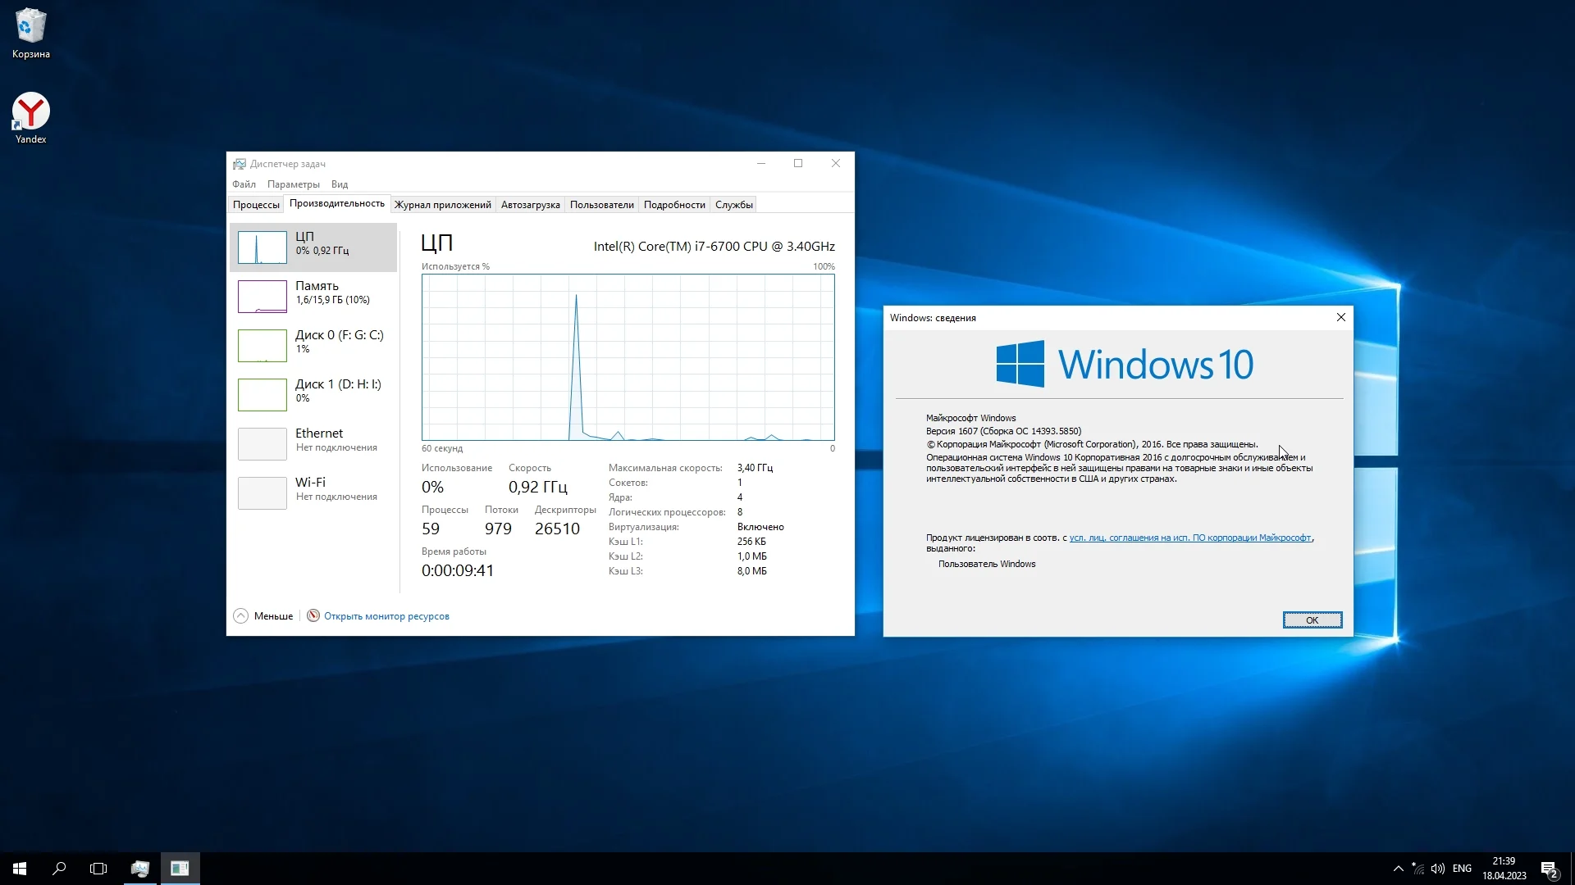
Task: Select the Память performance thumbnail
Action: coord(313,296)
